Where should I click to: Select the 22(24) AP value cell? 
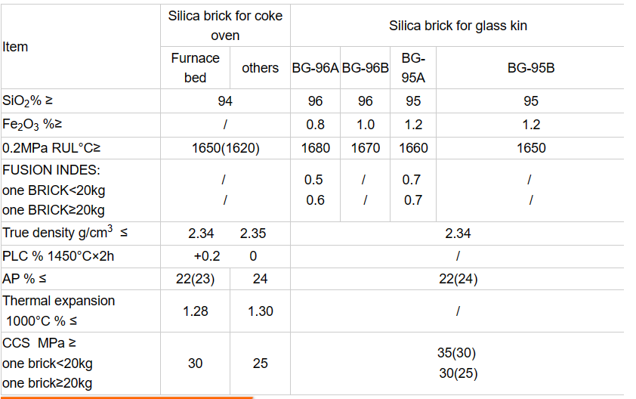coord(458,279)
